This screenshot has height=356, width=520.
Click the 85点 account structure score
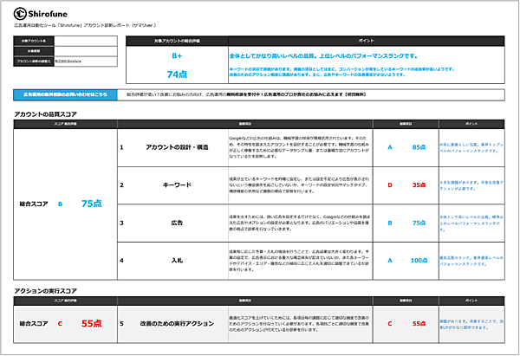coord(419,147)
